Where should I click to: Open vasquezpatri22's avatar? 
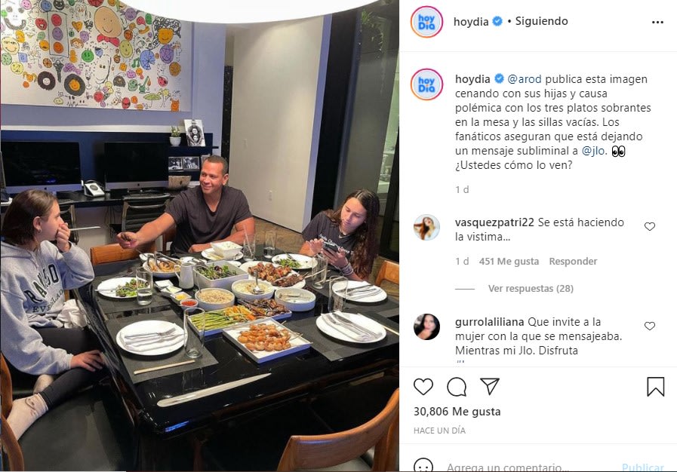point(426,227)
